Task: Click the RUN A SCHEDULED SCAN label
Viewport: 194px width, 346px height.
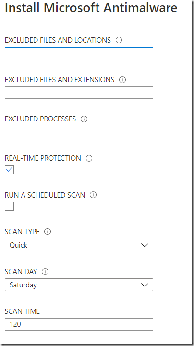Action: (45, 195)
